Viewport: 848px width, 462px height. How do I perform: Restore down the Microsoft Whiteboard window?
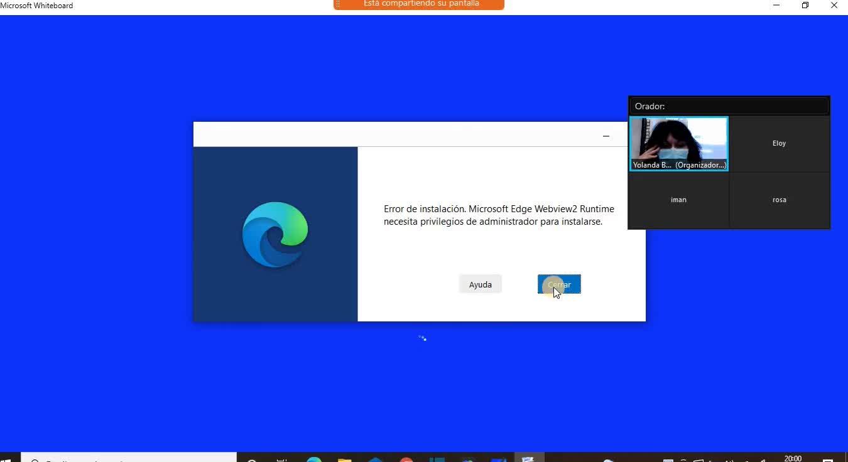[805, 6]
